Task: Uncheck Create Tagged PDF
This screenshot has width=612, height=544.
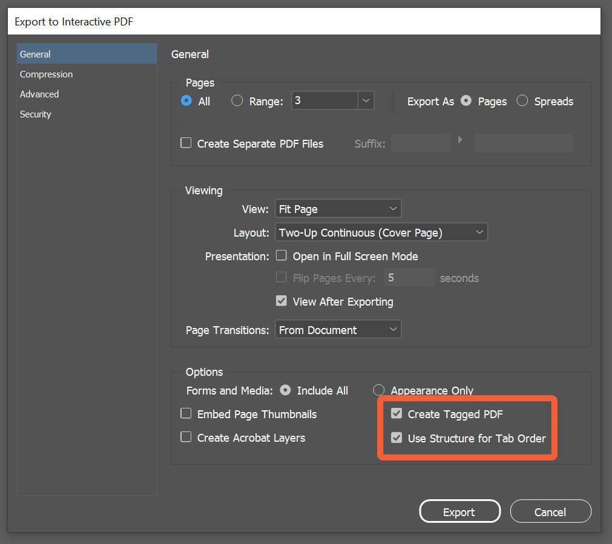Action: [x=396, y=414]
